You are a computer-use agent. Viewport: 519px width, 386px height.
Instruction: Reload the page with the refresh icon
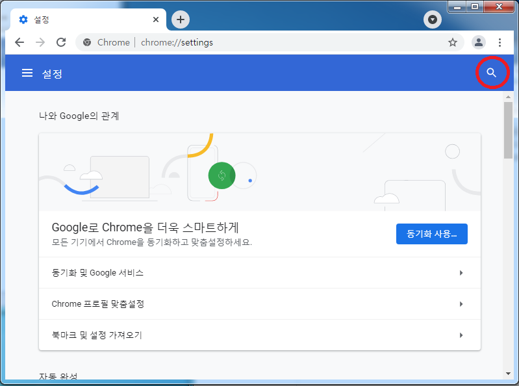tap(61, 42)
